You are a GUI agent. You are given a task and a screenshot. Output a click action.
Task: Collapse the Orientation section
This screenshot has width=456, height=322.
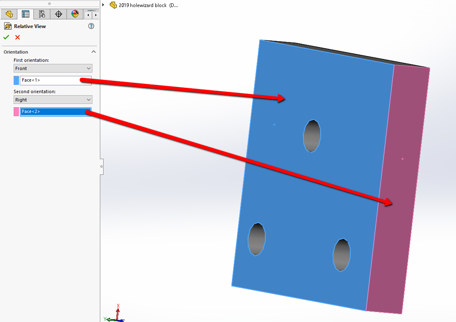(x=94, y=52)
